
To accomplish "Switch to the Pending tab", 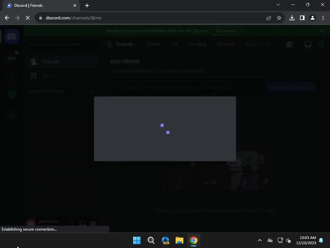I will pos(198,44).
